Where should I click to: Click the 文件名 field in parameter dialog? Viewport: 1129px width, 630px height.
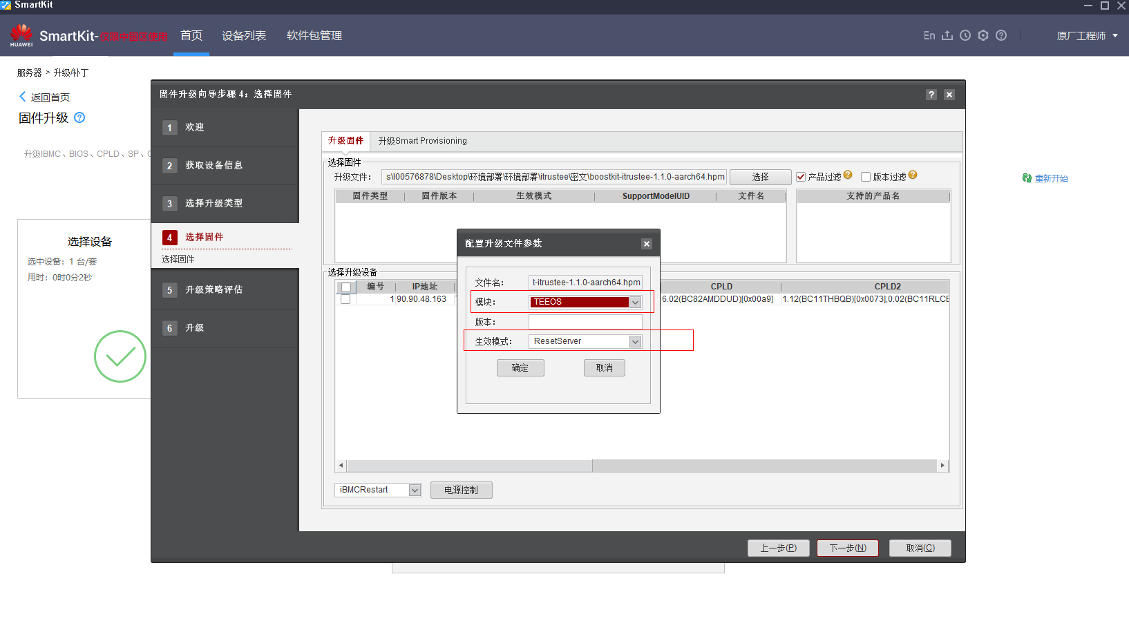tap(585, 283)
